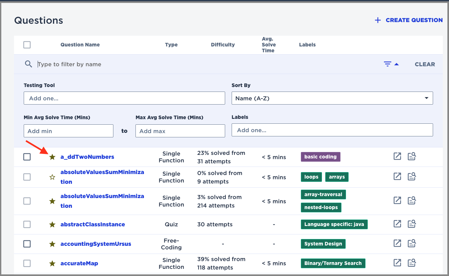Viewport: 449px width, 276px height.
Task: Collapse the filters panel with the chevron
Action: click(x=397, y=63)
